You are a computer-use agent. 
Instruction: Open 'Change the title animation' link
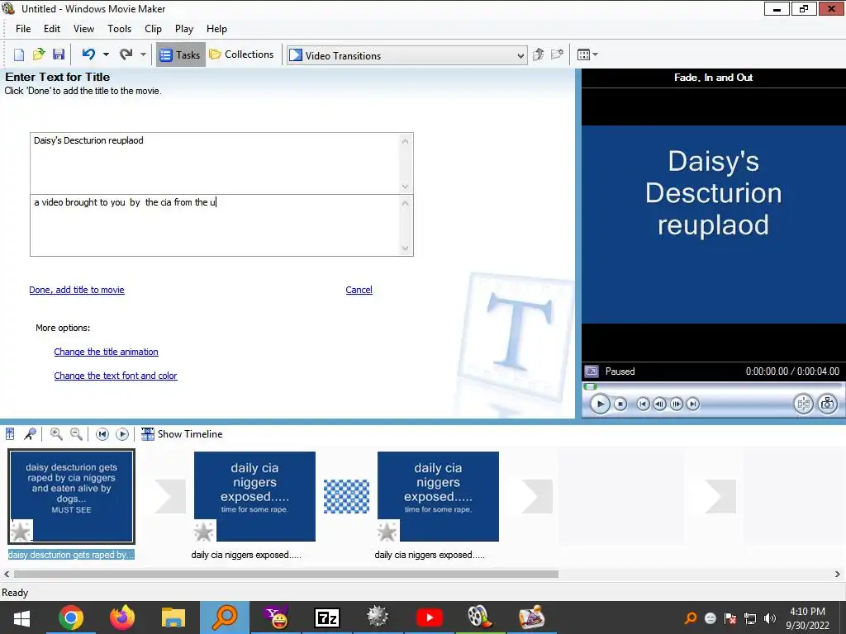pos(107,352)
